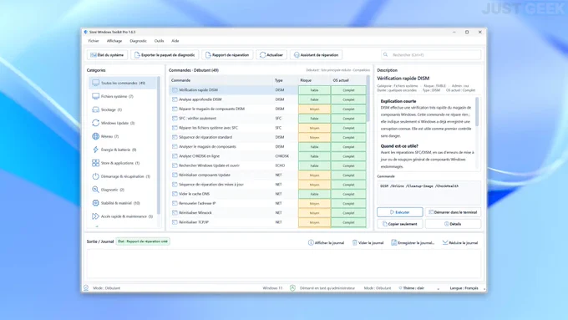The image size is (568, 320).
Task: Click the description panel scrollbar
Action: click(x=477, y=112)
